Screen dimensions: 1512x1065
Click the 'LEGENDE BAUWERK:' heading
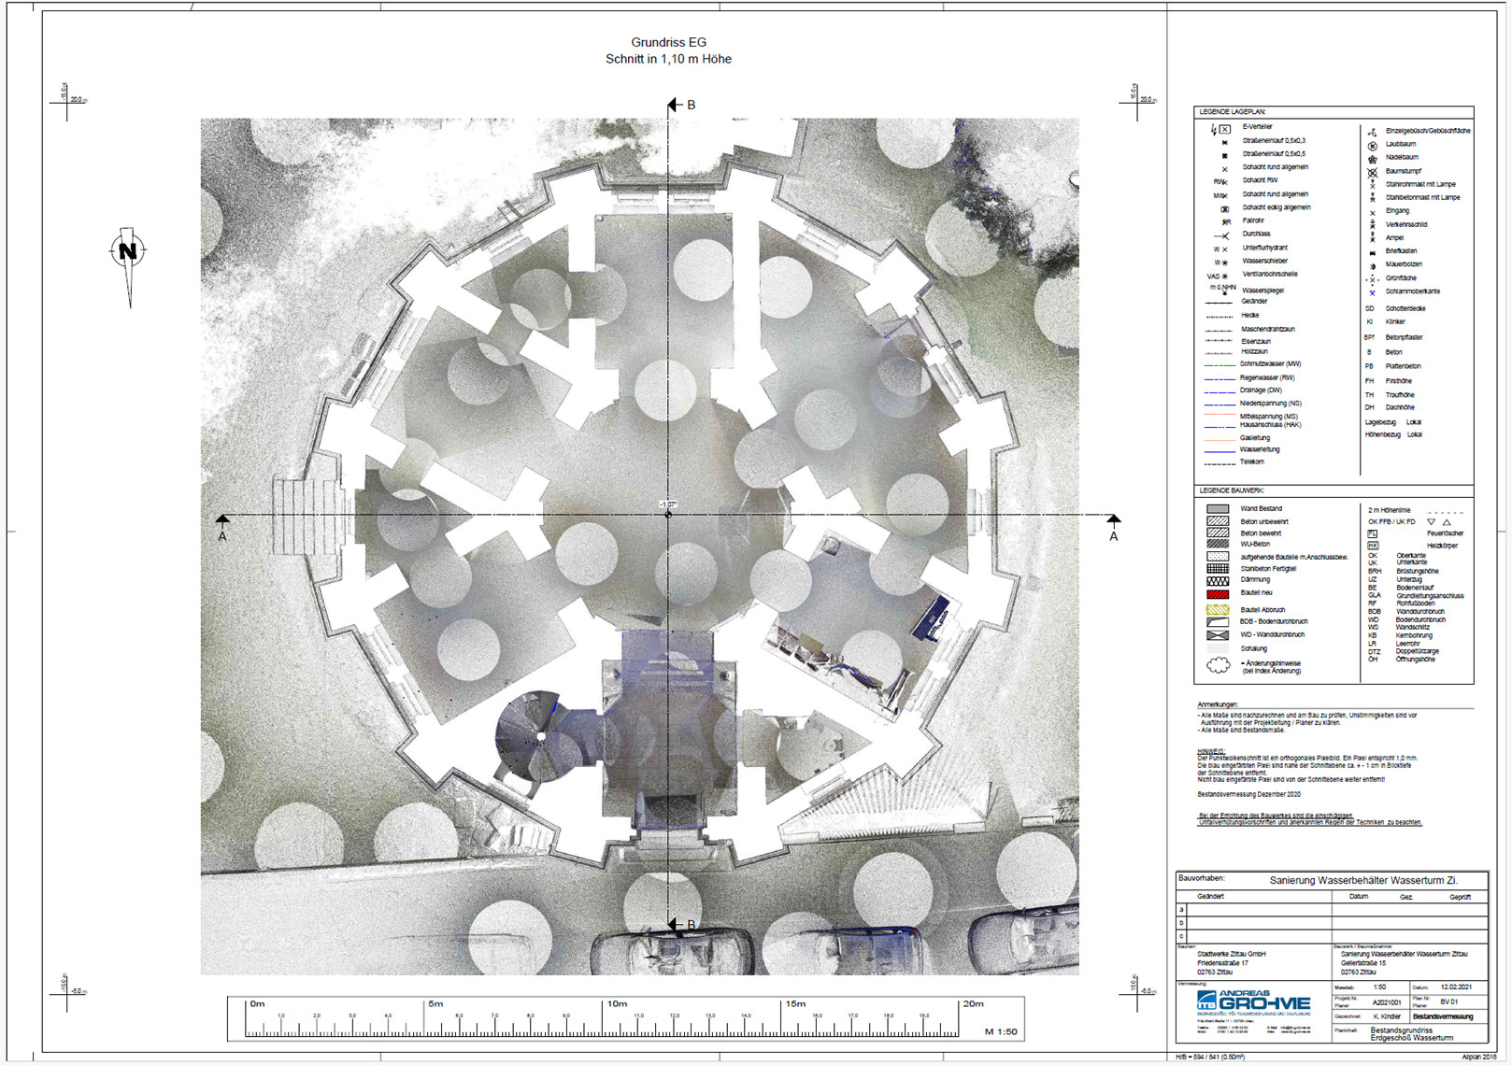tap(1232, 490)
